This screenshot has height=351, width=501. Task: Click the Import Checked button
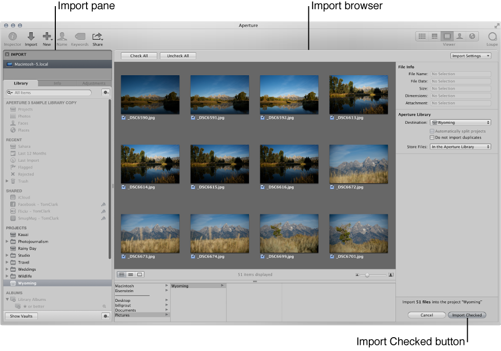(467, 315)
